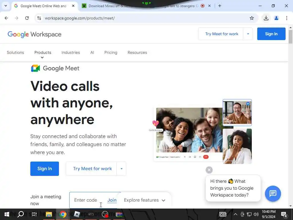Screen dimensions: 293x220
Task: Expand hero Try Meet for work dropdown
Action: (121, 168)
